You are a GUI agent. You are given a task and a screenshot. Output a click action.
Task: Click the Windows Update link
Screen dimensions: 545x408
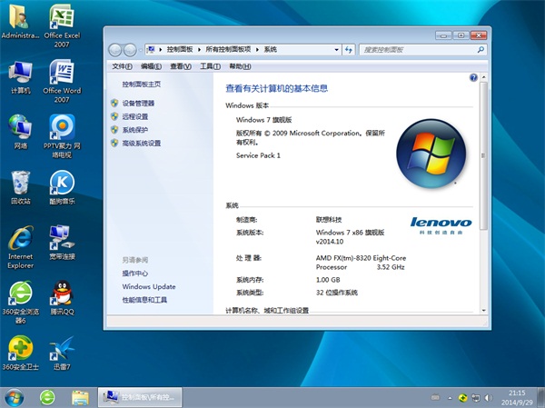[149, 286]
